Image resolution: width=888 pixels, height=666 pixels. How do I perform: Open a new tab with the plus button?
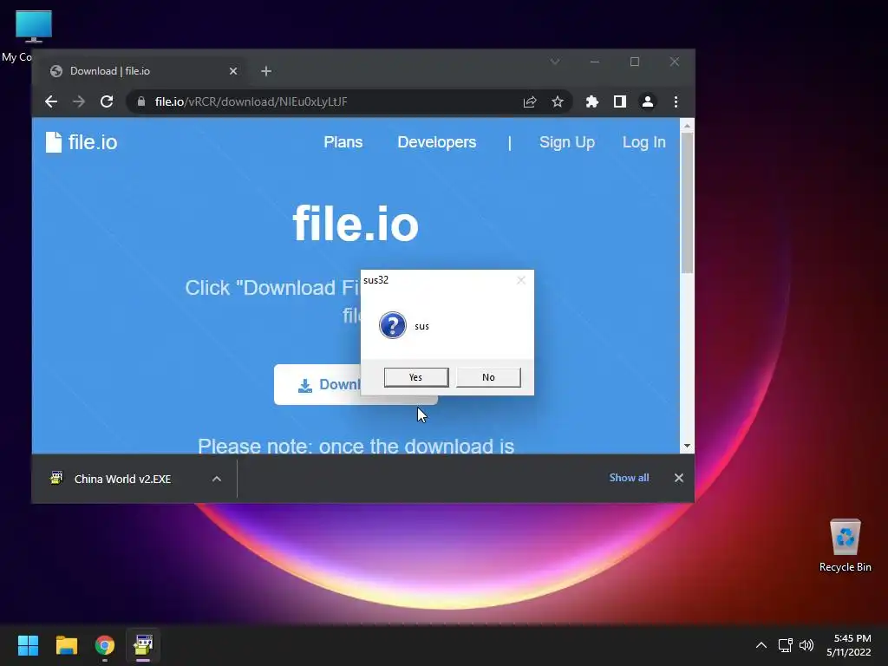266,71
